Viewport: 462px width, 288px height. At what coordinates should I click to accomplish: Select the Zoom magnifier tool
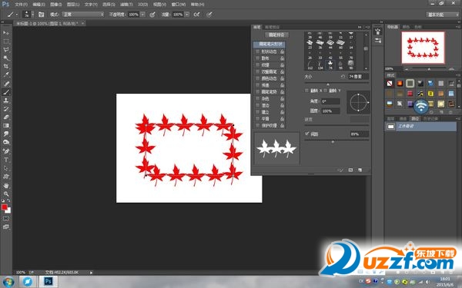coord(6,194)
